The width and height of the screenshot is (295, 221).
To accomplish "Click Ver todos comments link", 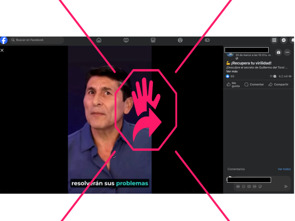I will coord(284,169).
